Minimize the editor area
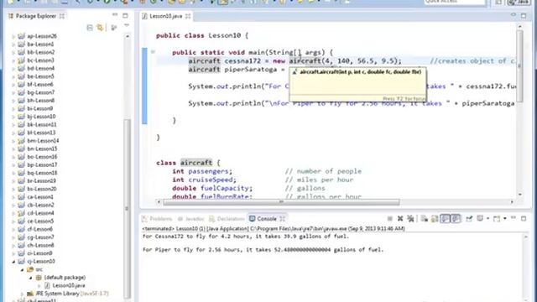The image size is (537, 302). coord(513,15)
